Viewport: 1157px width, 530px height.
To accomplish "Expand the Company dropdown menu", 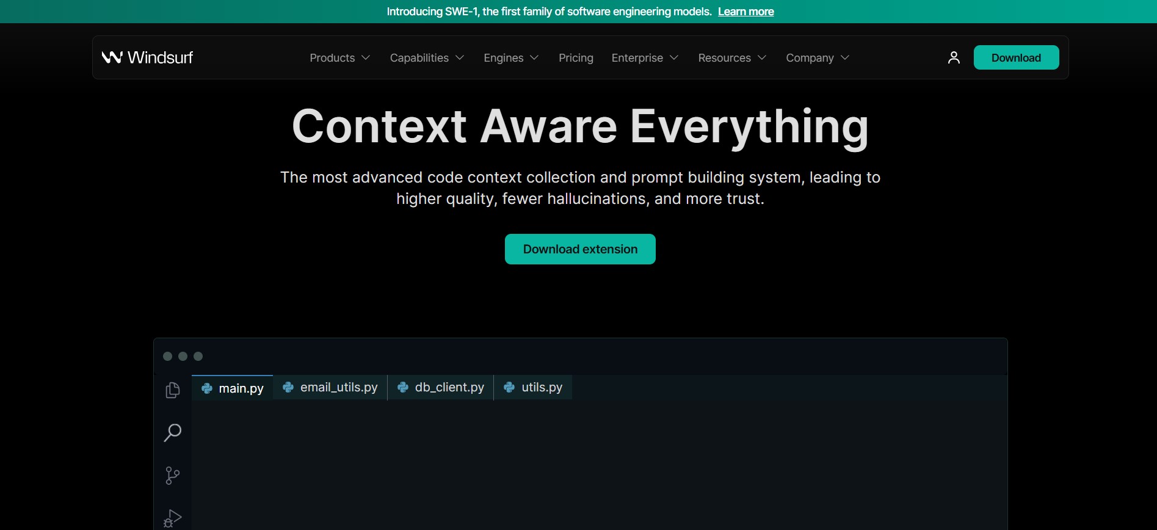I will (818, 57).
